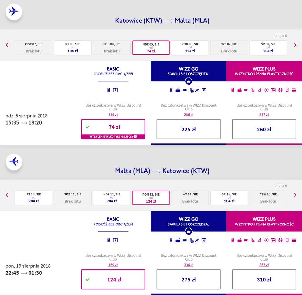
Task: Show later return dates with right arrow
Action: 295,195
